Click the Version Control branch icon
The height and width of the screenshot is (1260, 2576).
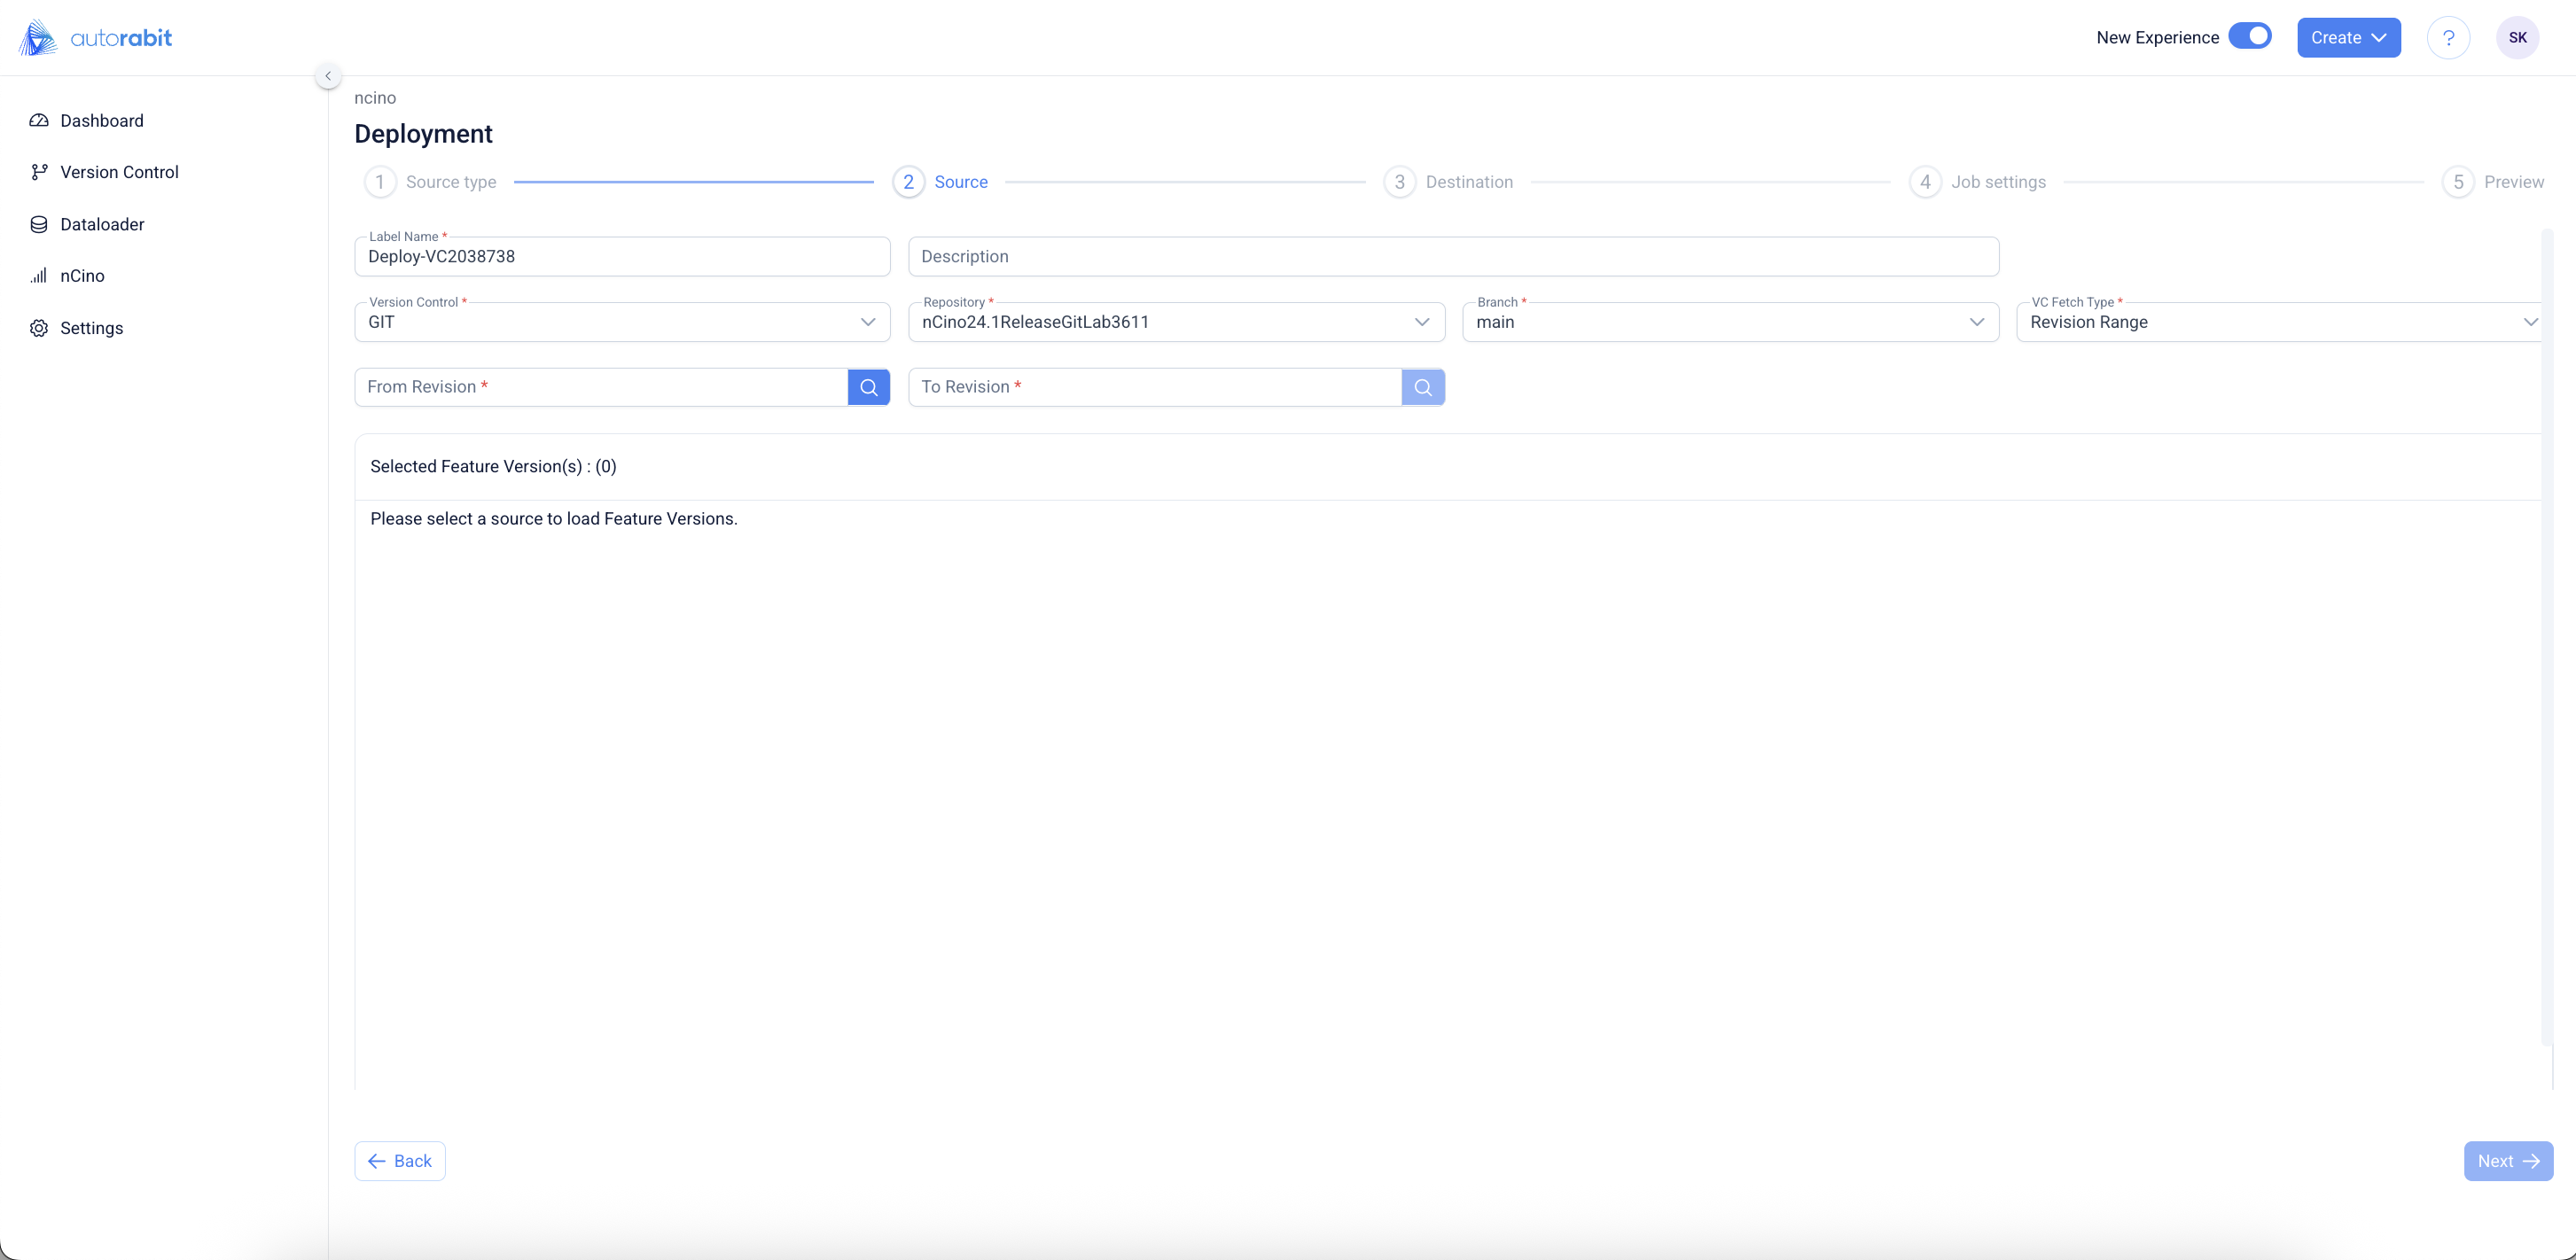(x=39, y=173)
